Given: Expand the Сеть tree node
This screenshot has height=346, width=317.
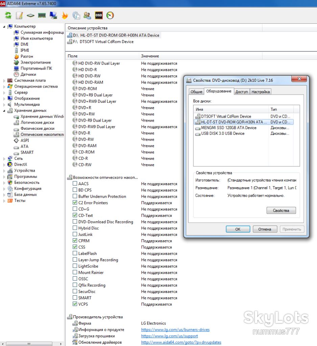Looking at the screenshot, I should tap(4, 158).
